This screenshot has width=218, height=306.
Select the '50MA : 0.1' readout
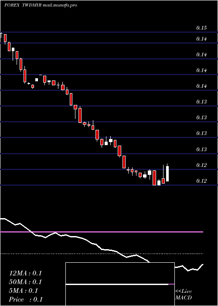coord(25,282)
